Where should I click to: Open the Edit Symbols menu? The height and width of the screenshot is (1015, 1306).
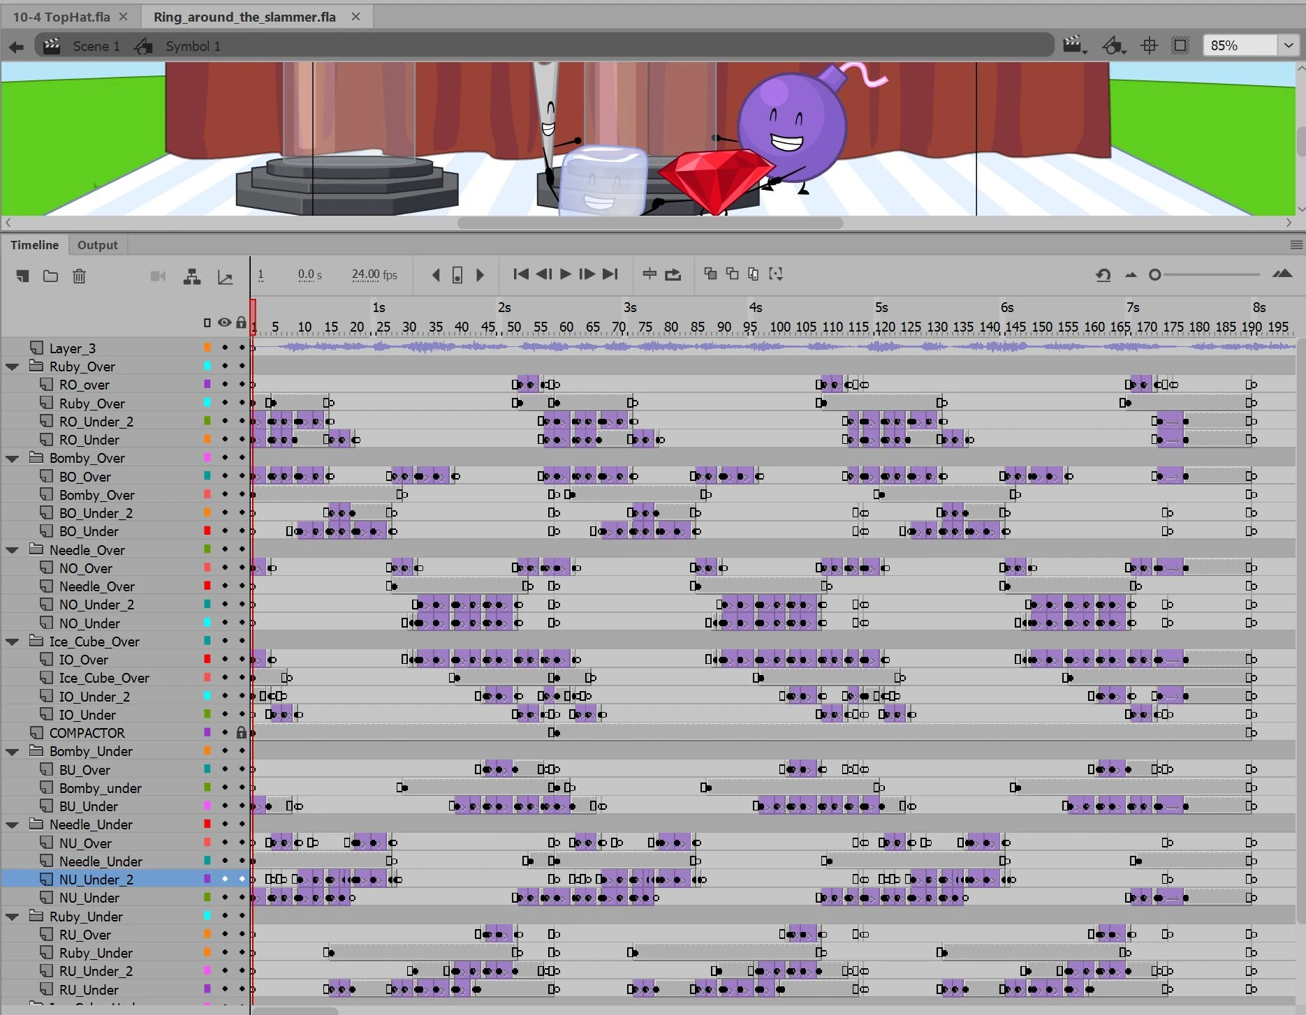pyautogui.click(x=1114, y=46)
